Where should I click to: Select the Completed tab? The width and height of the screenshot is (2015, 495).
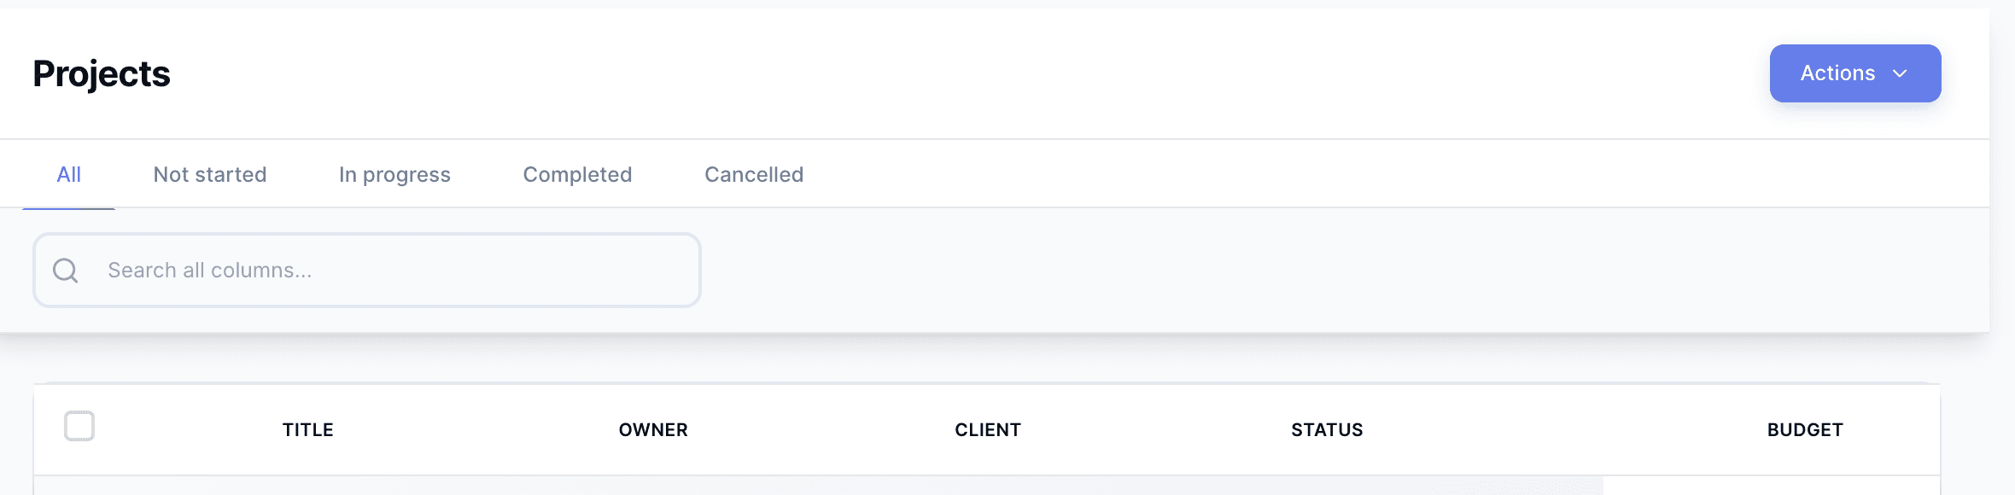pos(577,175)
